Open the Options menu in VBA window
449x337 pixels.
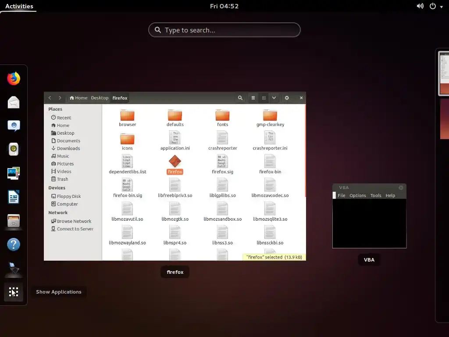[358, 195]
